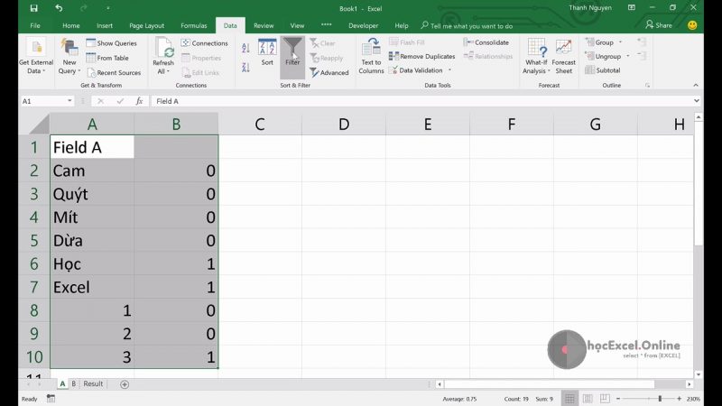722x406 pixels.
Task: Switch to Page Break Preview
Action: [605, 399]
